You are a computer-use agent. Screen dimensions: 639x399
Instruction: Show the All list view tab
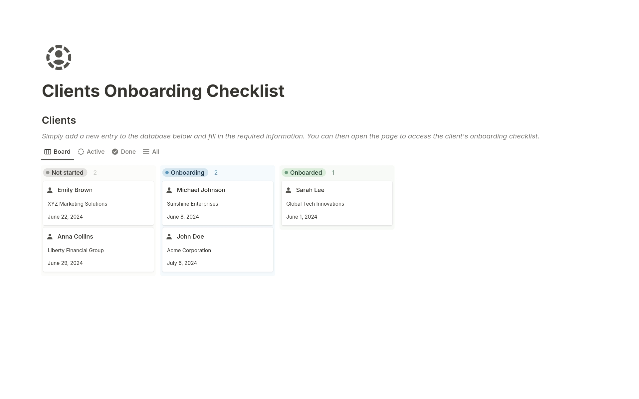(151, 152)
